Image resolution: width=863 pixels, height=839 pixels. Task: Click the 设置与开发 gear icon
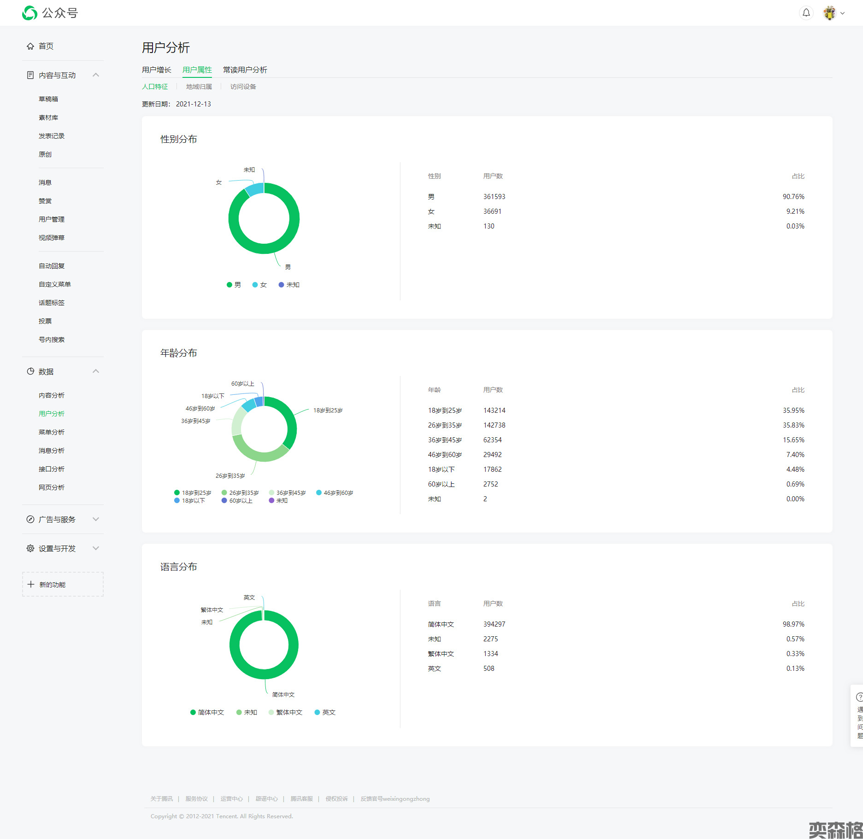(30, 548)
